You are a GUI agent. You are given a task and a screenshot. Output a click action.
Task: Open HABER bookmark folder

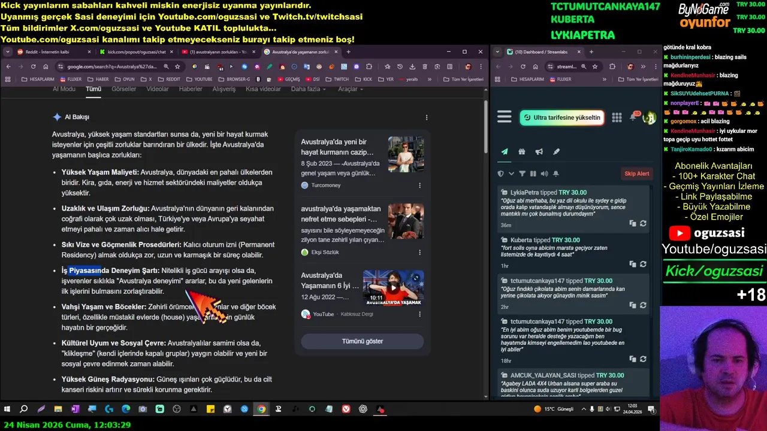98,79
